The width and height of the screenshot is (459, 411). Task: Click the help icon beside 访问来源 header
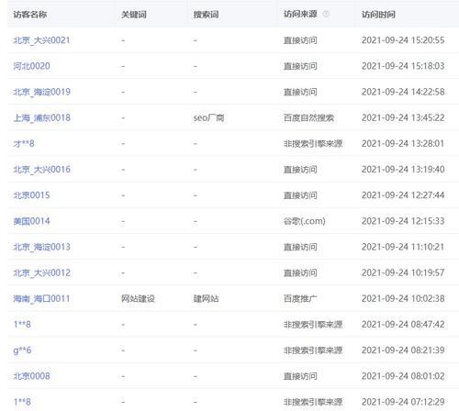(326, 14)
